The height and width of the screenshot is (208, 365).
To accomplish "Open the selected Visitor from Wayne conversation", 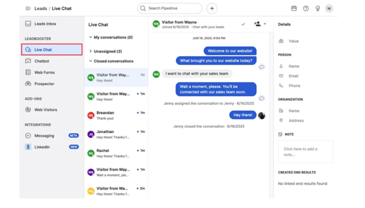I will click(x=116, y=77).
